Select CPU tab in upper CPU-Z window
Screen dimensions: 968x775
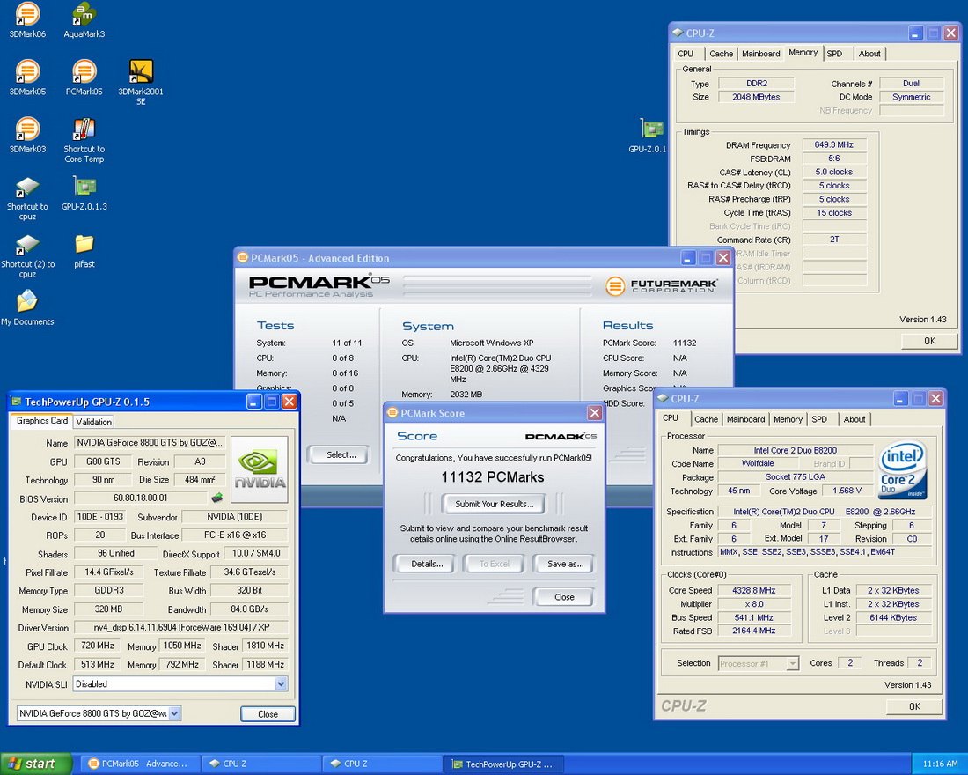pyautogui.click(x=686, y=54)
